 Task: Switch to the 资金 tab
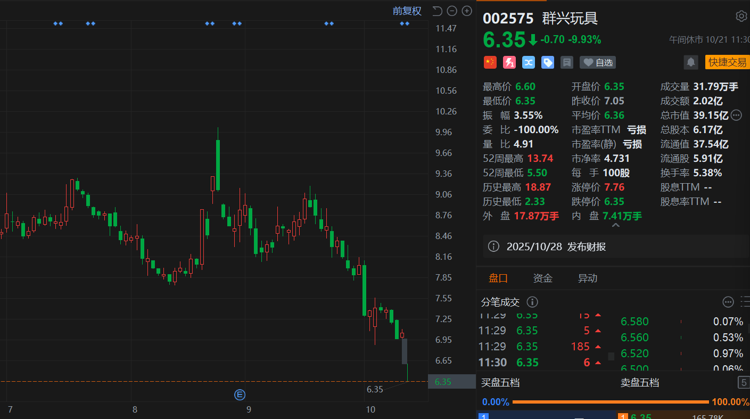[x=542, y=278]
